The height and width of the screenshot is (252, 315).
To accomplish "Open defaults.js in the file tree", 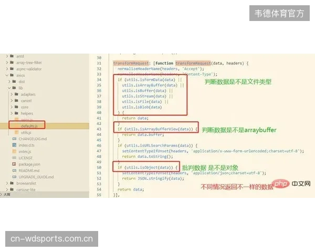I will [29, 126].
